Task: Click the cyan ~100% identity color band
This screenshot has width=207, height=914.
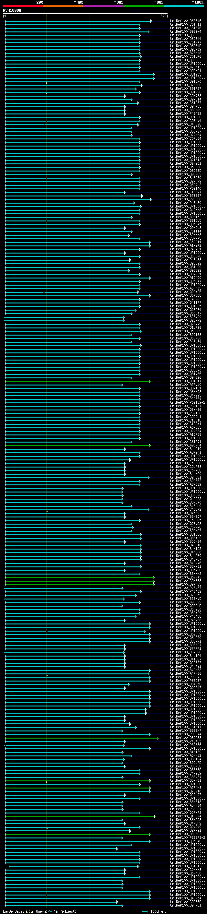Action: 184,6
